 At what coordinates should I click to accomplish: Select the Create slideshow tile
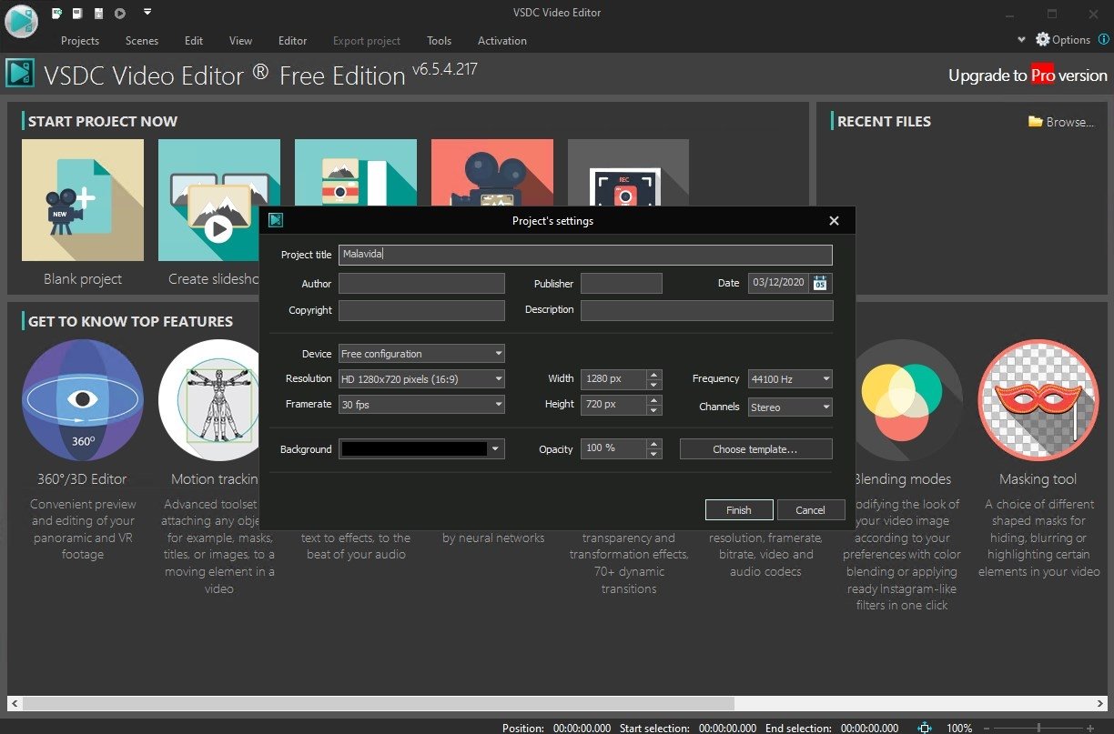click(219, 200)
